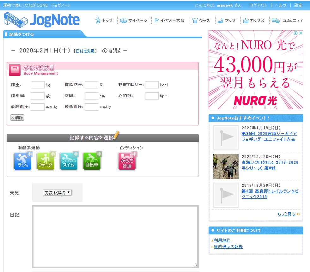Open the グッズ section
The width and height of the screenshot is (310, 272).
(x=201, y=20)
